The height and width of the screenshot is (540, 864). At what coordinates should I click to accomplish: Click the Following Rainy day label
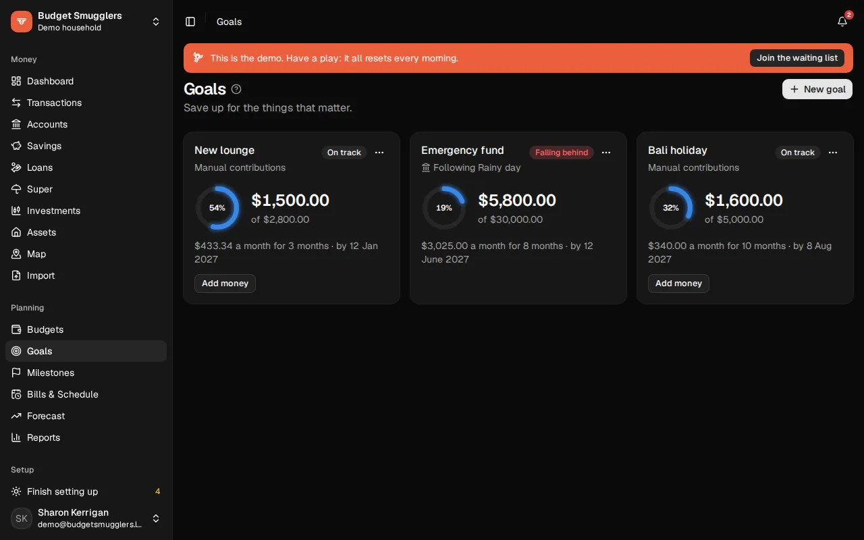(x=471, y=167)
